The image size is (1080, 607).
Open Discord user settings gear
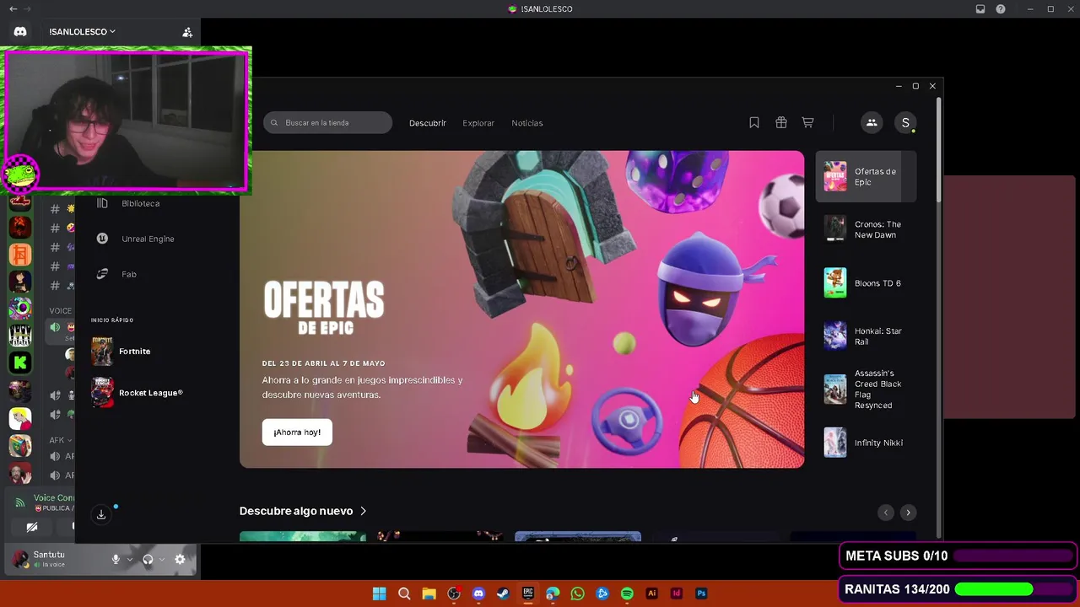click(x=180, y=559)
